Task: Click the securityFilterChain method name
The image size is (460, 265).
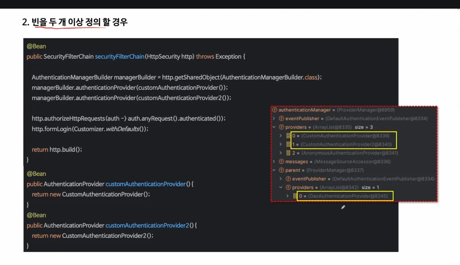Action: coord(119,57)
